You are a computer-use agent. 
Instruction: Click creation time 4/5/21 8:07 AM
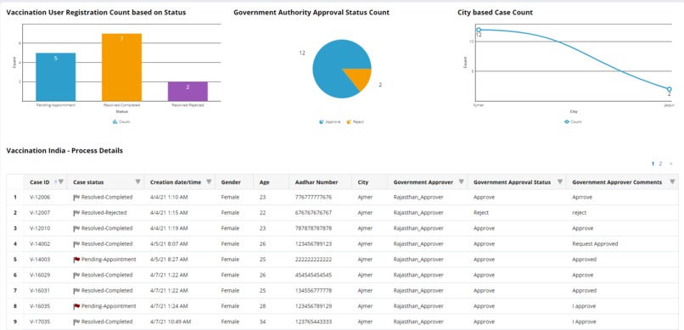[169, 243]
